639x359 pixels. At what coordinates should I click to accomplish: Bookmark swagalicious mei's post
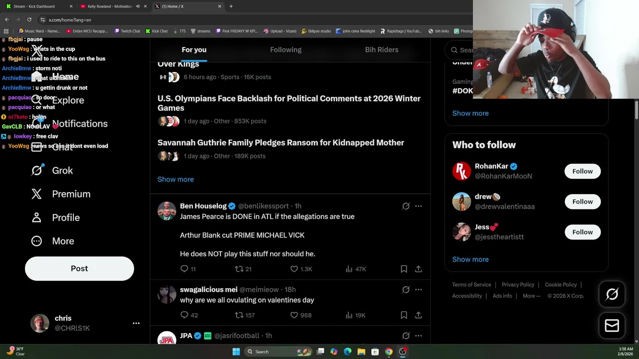point(404,315)
